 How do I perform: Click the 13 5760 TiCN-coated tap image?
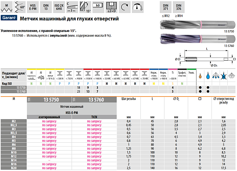click(197, 39)
